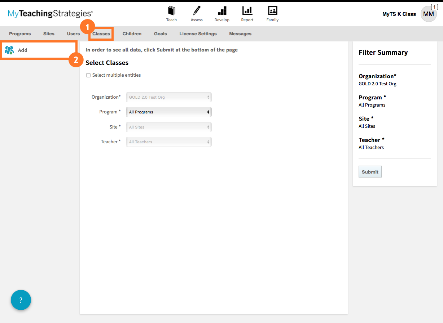Open the Teacher dropdown
This screenshot has width=443, height=323.
(168, 142)
